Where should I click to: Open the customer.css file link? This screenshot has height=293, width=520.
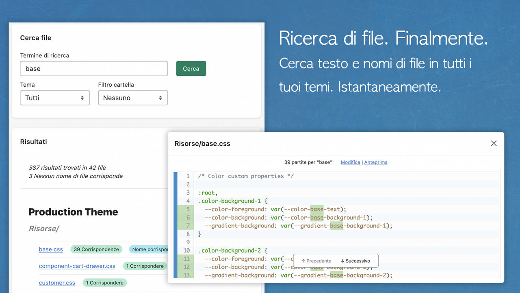57,283
